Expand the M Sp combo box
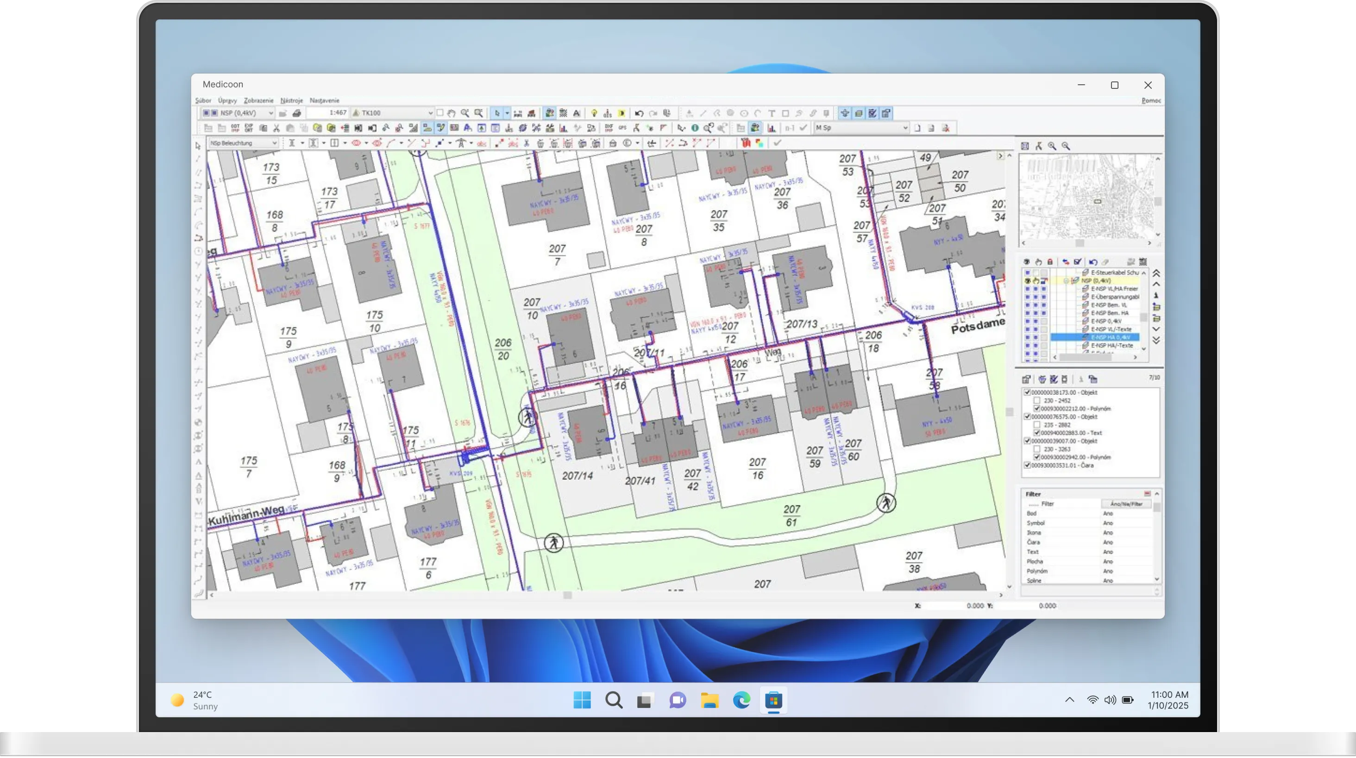Viewport: 1356px width, 758px height. coord(905,128)
